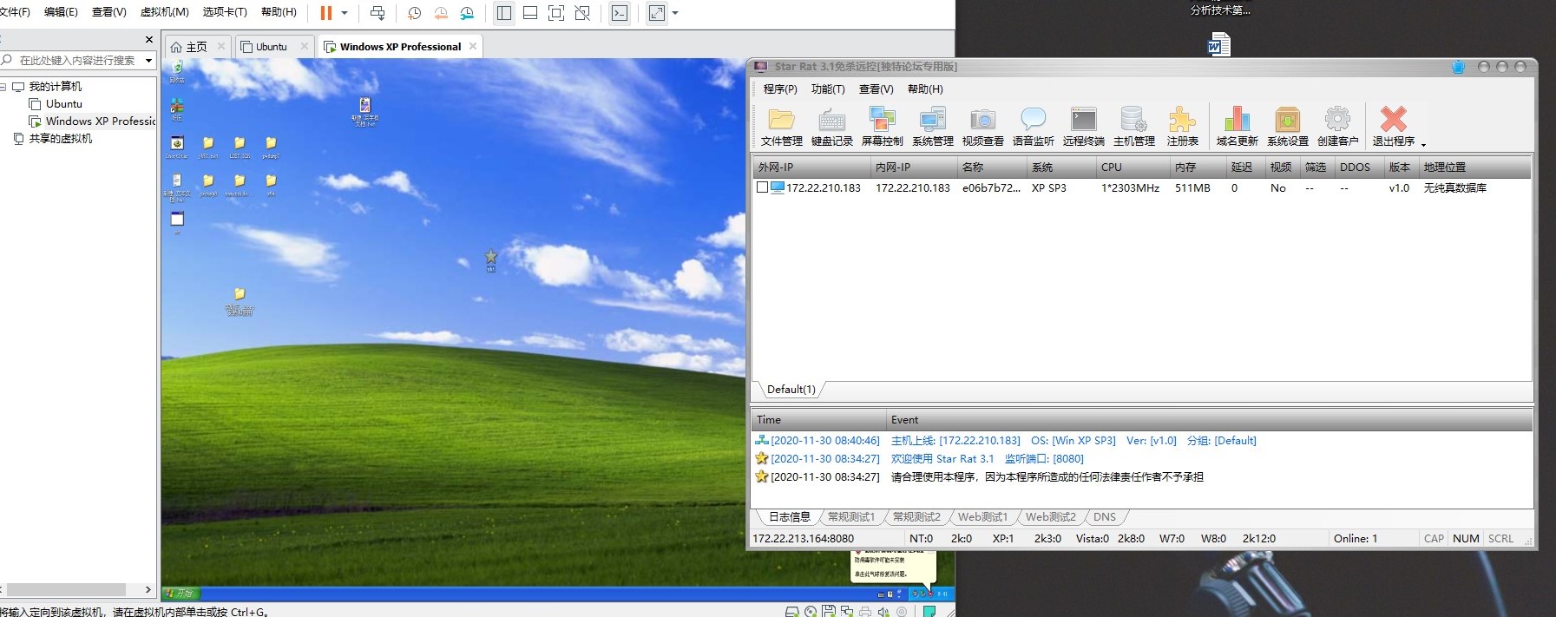Image resolution: width=1556 pixels, height=617 pixels.
Task: Open the 查看(V) menu in Star Rat
Action: pyautogui.click(x=876, y=89)
